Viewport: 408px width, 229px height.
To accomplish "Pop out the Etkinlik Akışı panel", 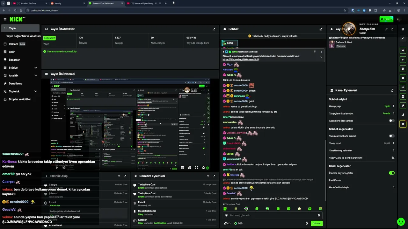I will [125, 176].
